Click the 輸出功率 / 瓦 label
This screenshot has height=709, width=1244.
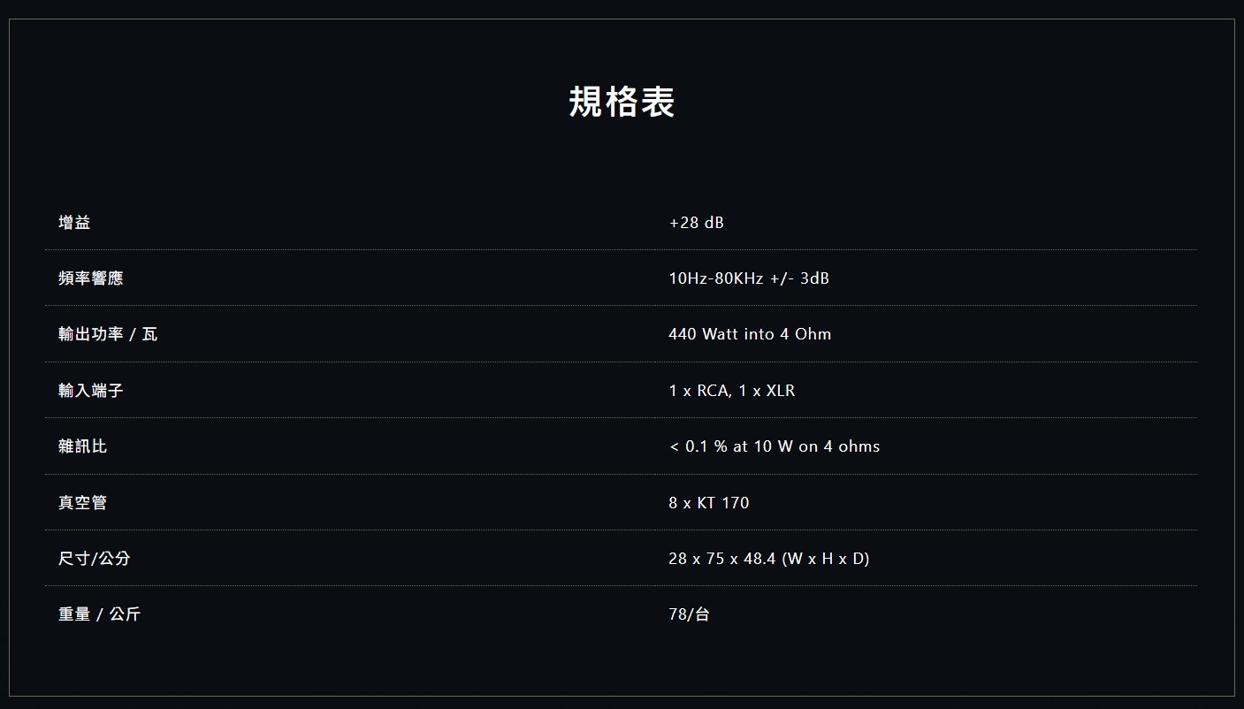pyautogui.click(x=108, y=334)
